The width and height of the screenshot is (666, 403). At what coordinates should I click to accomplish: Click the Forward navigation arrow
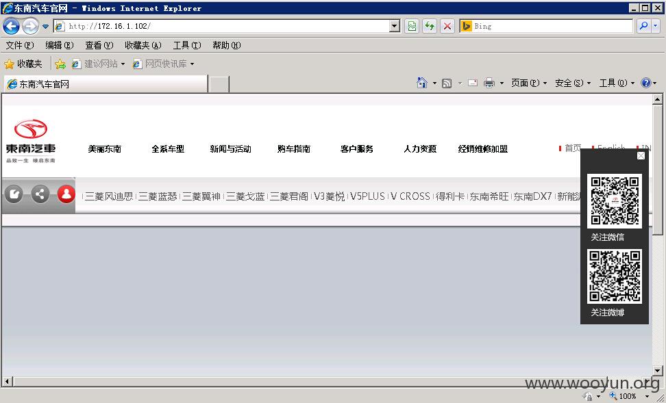pos(30,26)
